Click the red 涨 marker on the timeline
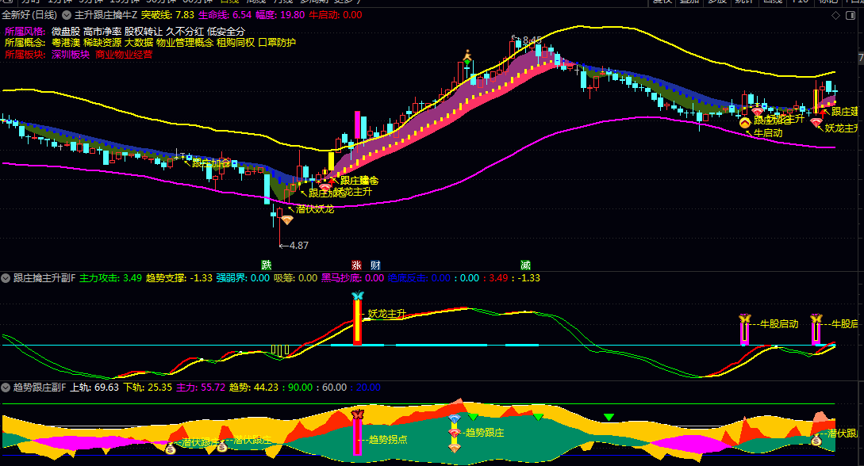 click(356, 265)
